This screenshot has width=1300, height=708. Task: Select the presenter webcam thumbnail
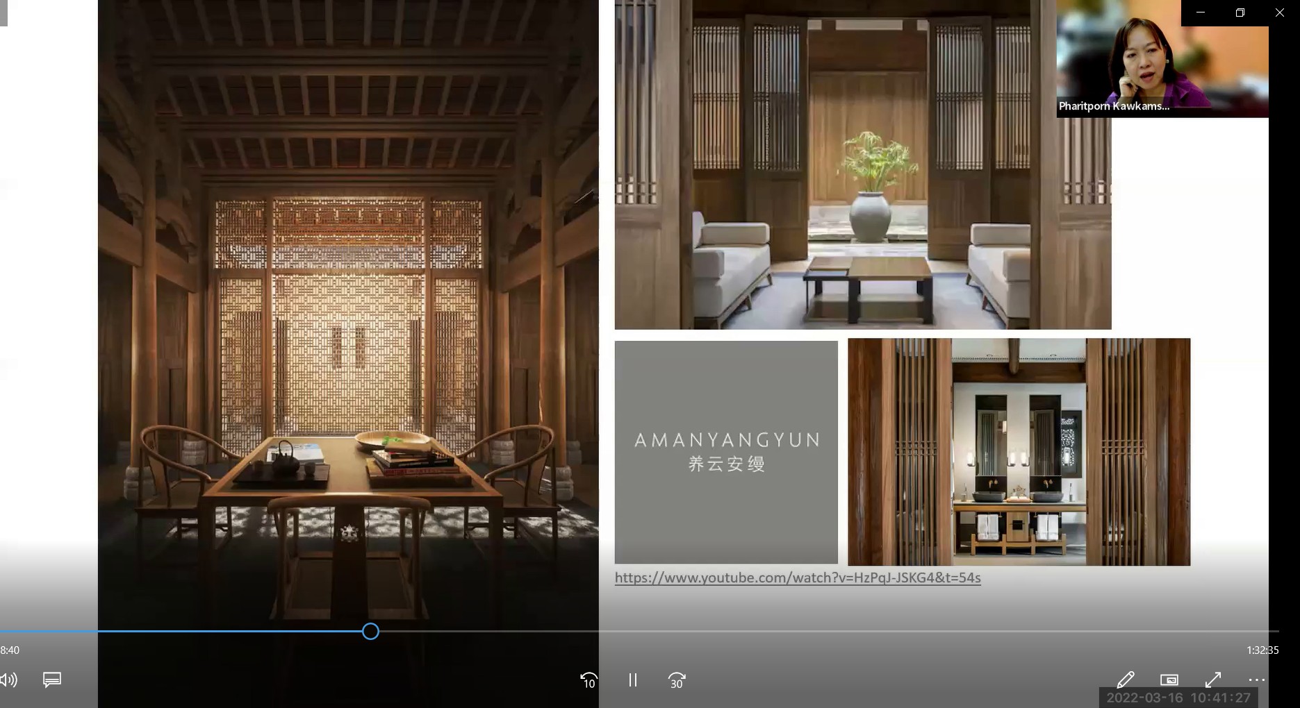point(1162,59)
